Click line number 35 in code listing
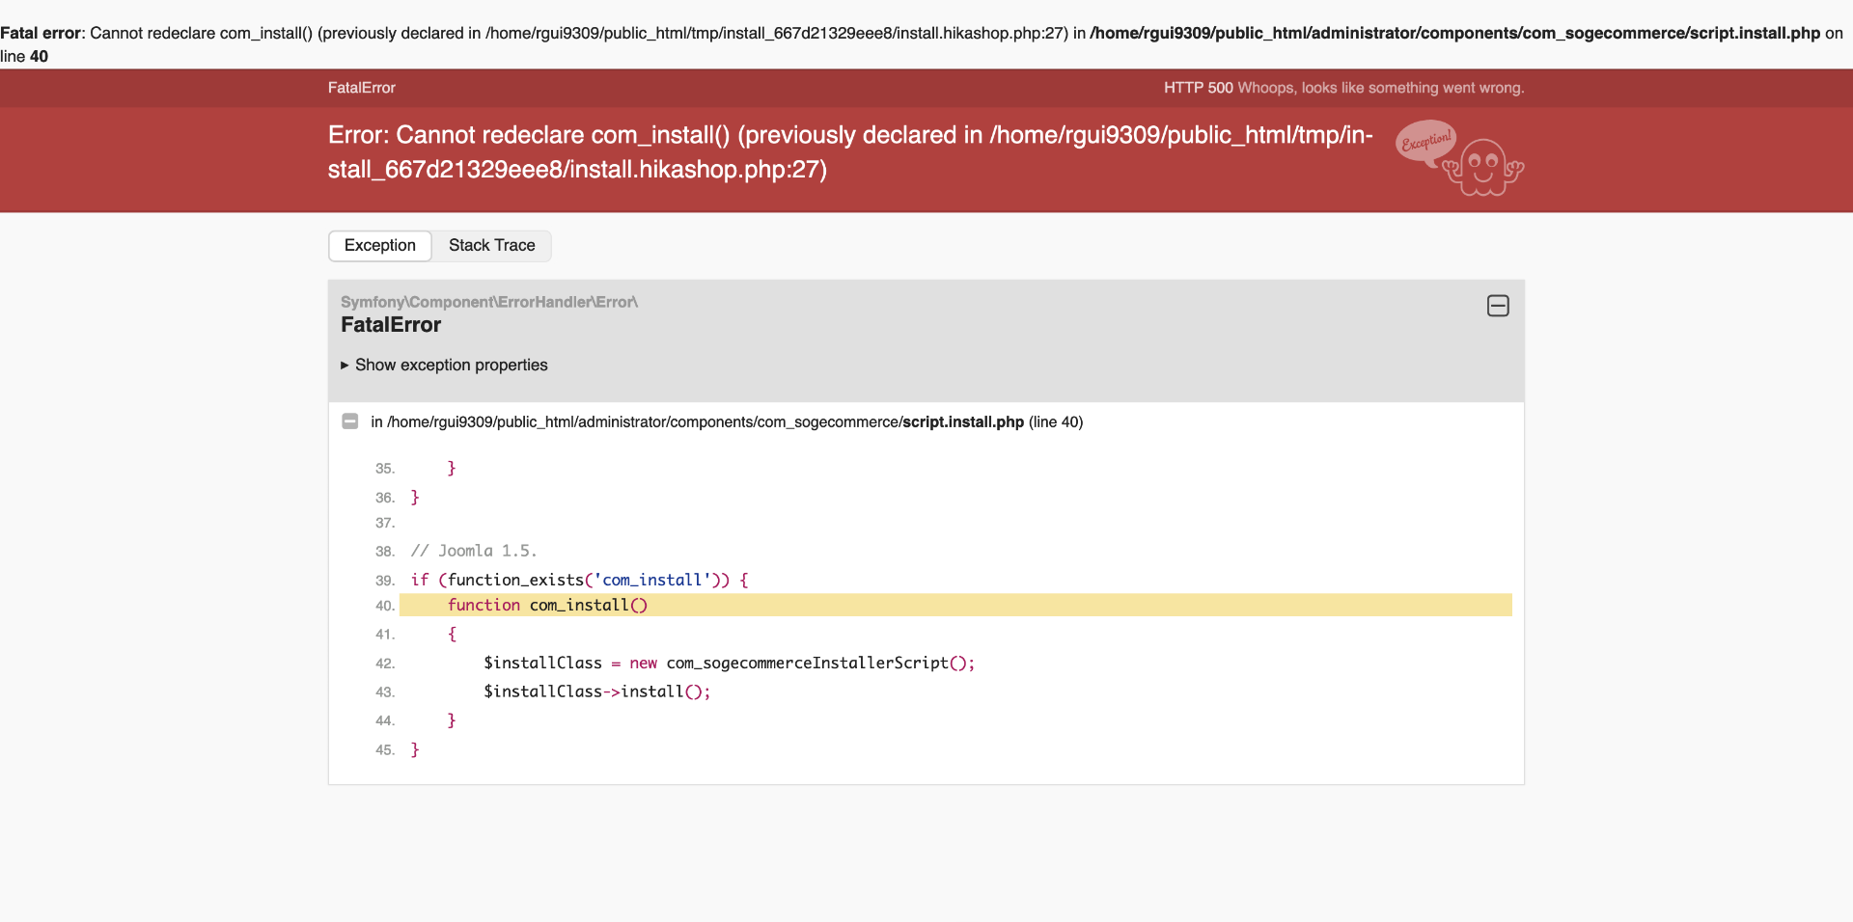The height and width of the screenshot is (922, 1853). pyautogui.click(x=385, y=469)
